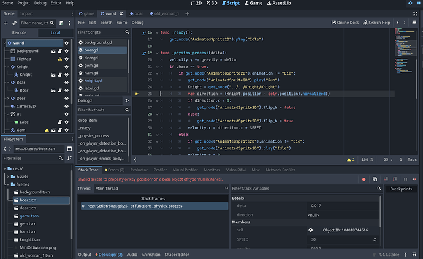The image size is (423, 259).
Task: Step over icon in debugger toolbar
Action: click(395, 179)
